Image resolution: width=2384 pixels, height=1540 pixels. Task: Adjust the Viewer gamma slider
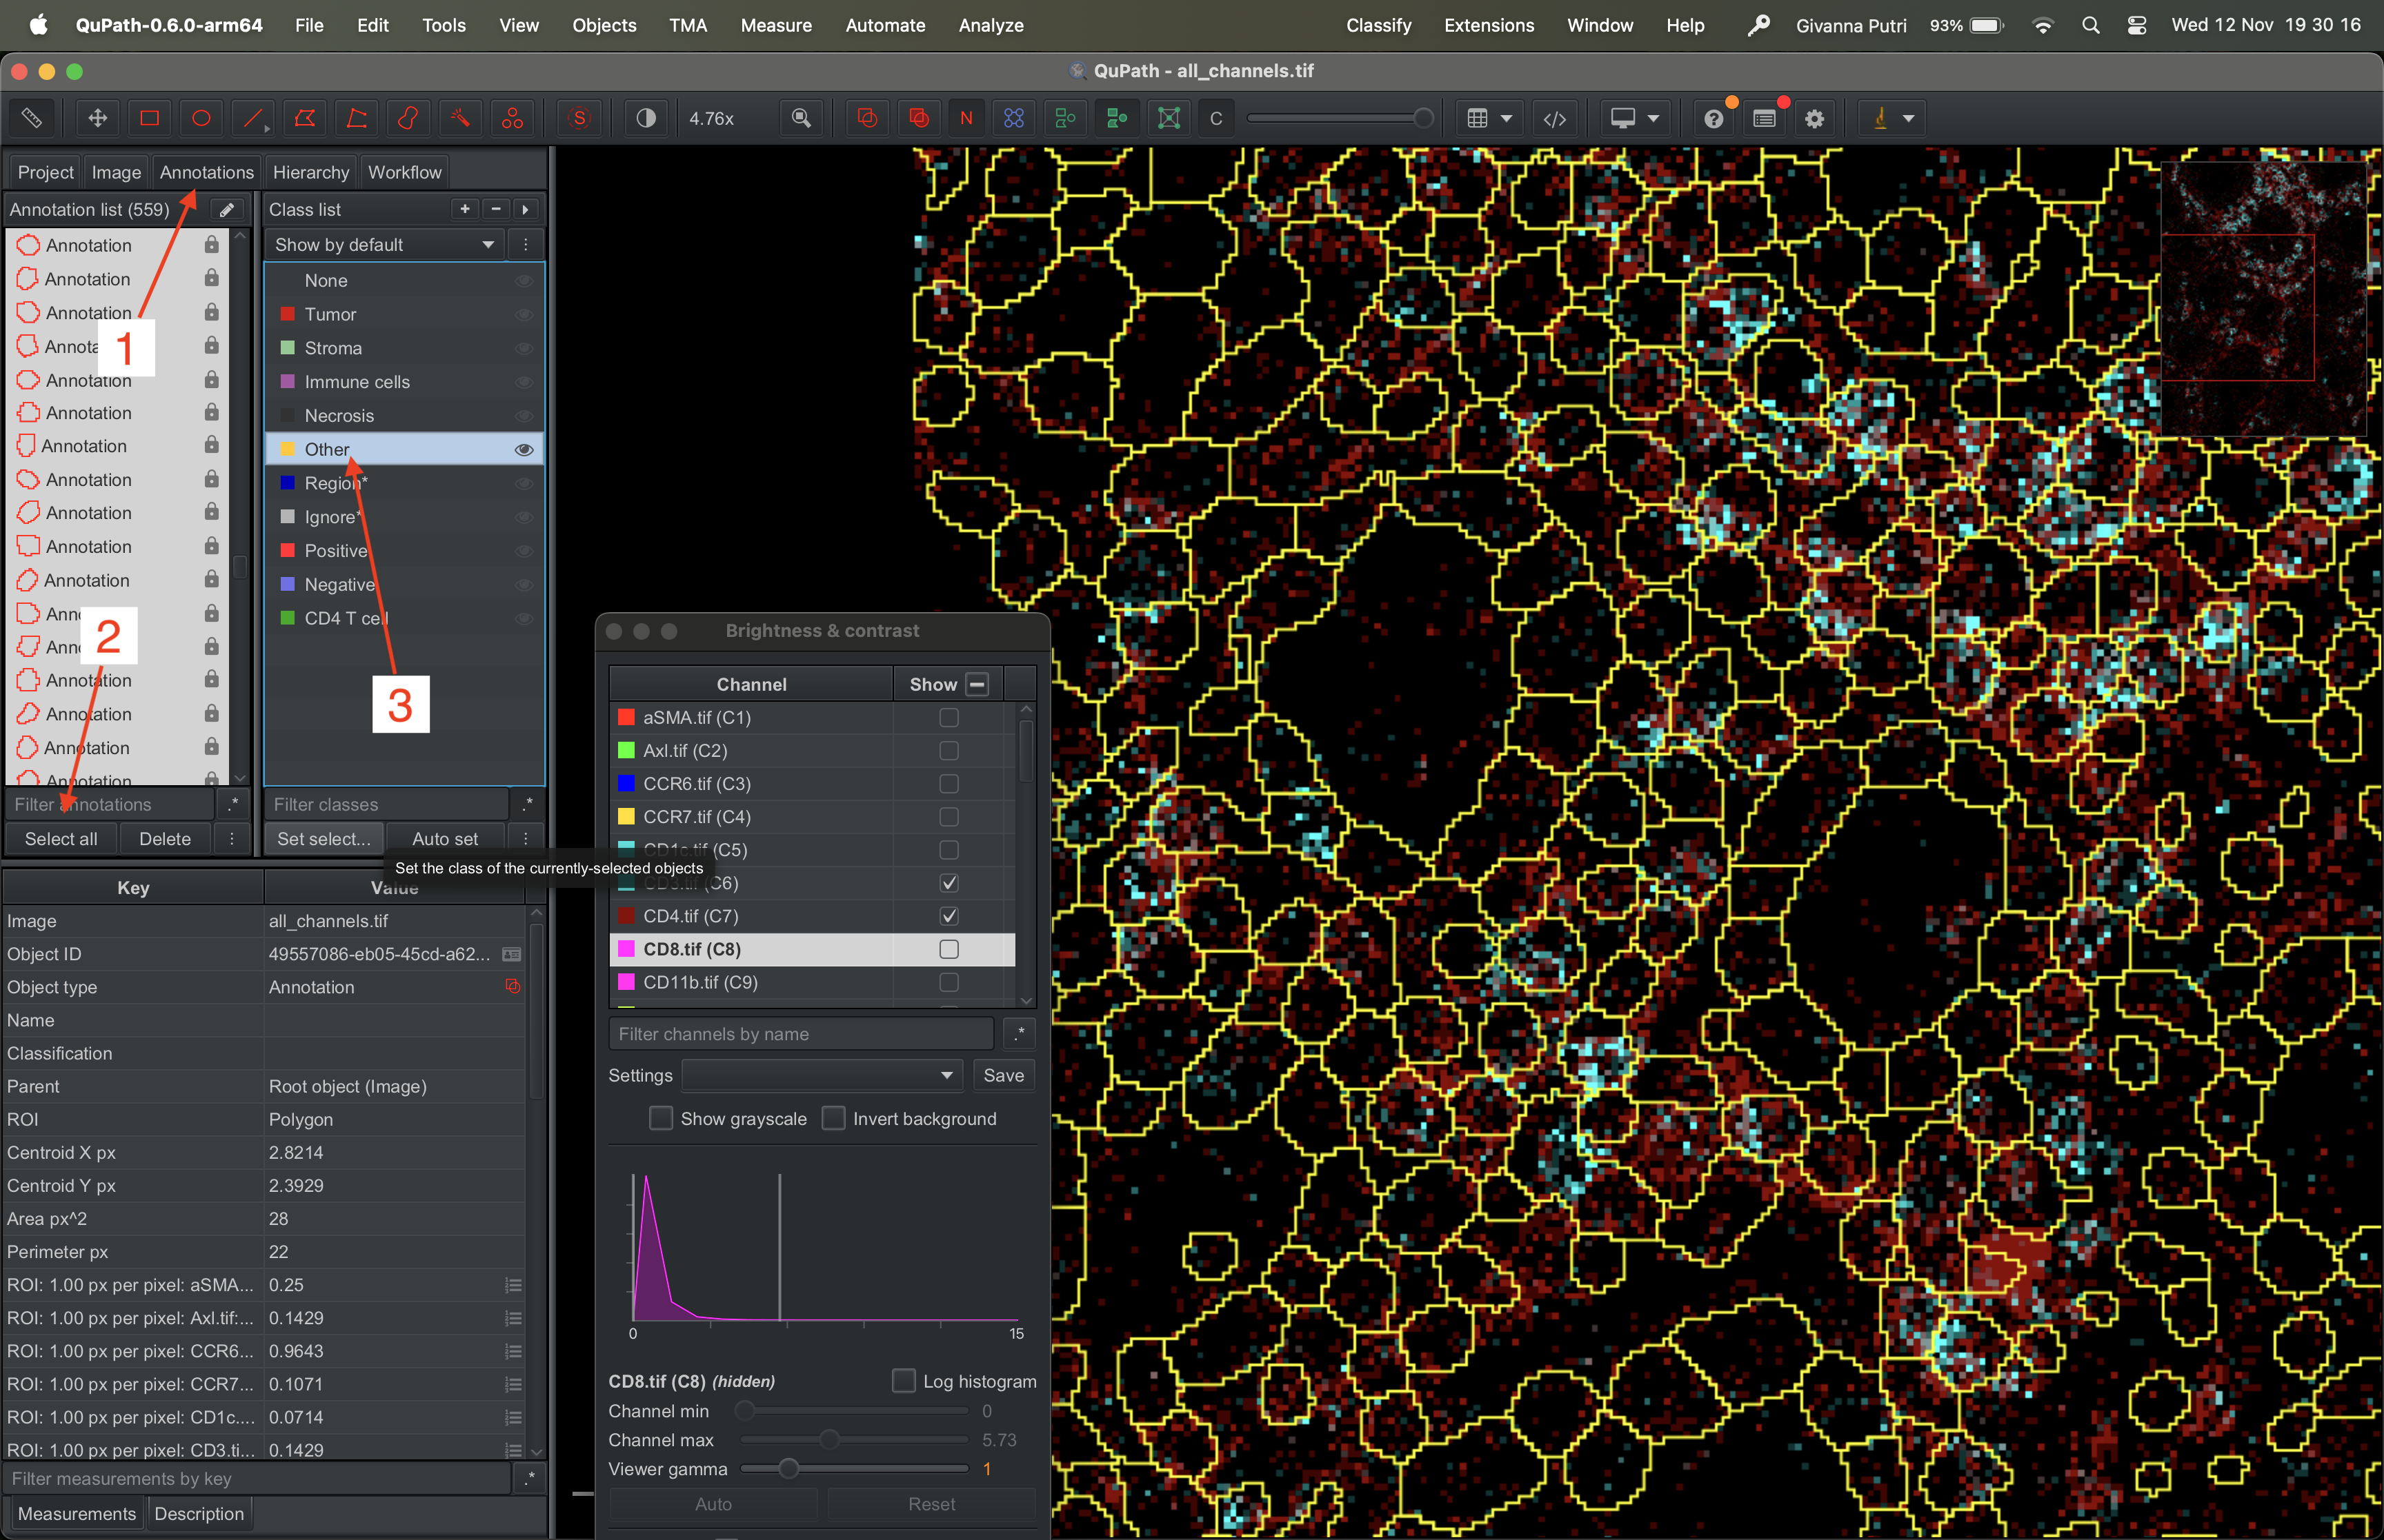point(788,1469)
